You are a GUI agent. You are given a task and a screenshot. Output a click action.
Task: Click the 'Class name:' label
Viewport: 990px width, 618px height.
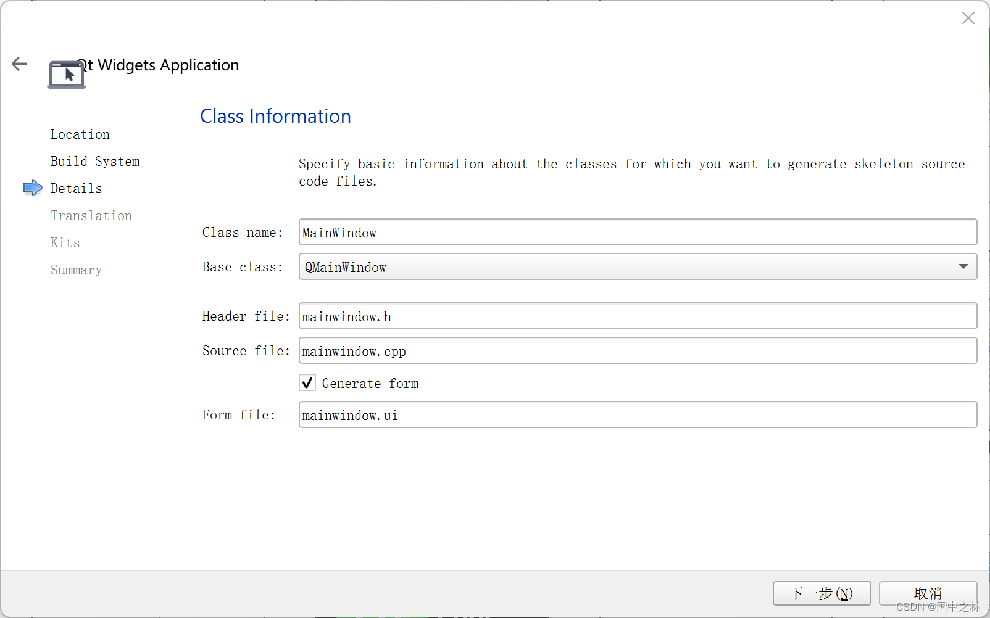coord(243,233)
